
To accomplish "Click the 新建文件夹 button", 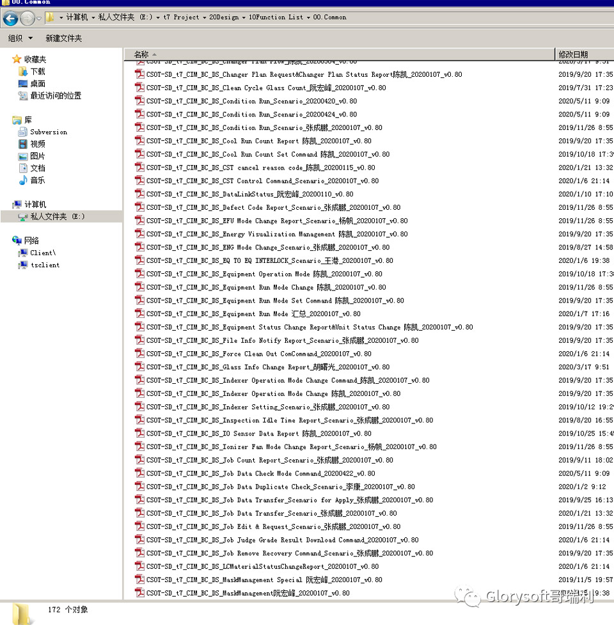I will [x=63, y=38].
